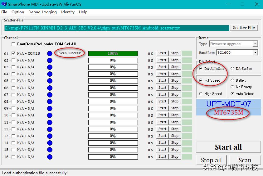Click the UPT-MDT-07 label
This screenshot has width=263, height=176.
[x=228, y=104]
